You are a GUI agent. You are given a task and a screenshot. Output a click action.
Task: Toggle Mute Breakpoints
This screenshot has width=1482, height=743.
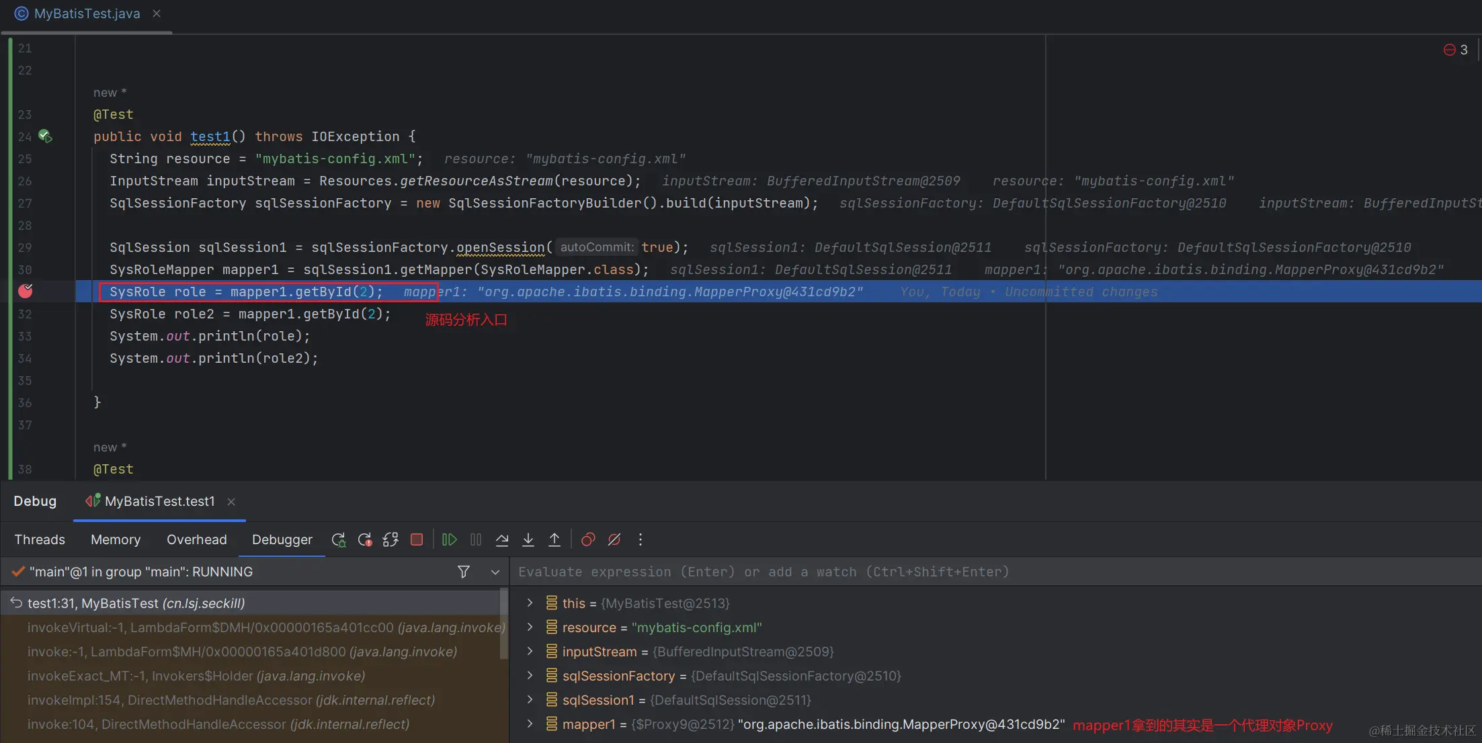(614, 539)
